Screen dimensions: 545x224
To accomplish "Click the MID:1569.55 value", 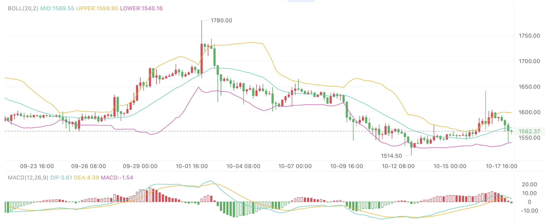I will [x=57, y=8].
